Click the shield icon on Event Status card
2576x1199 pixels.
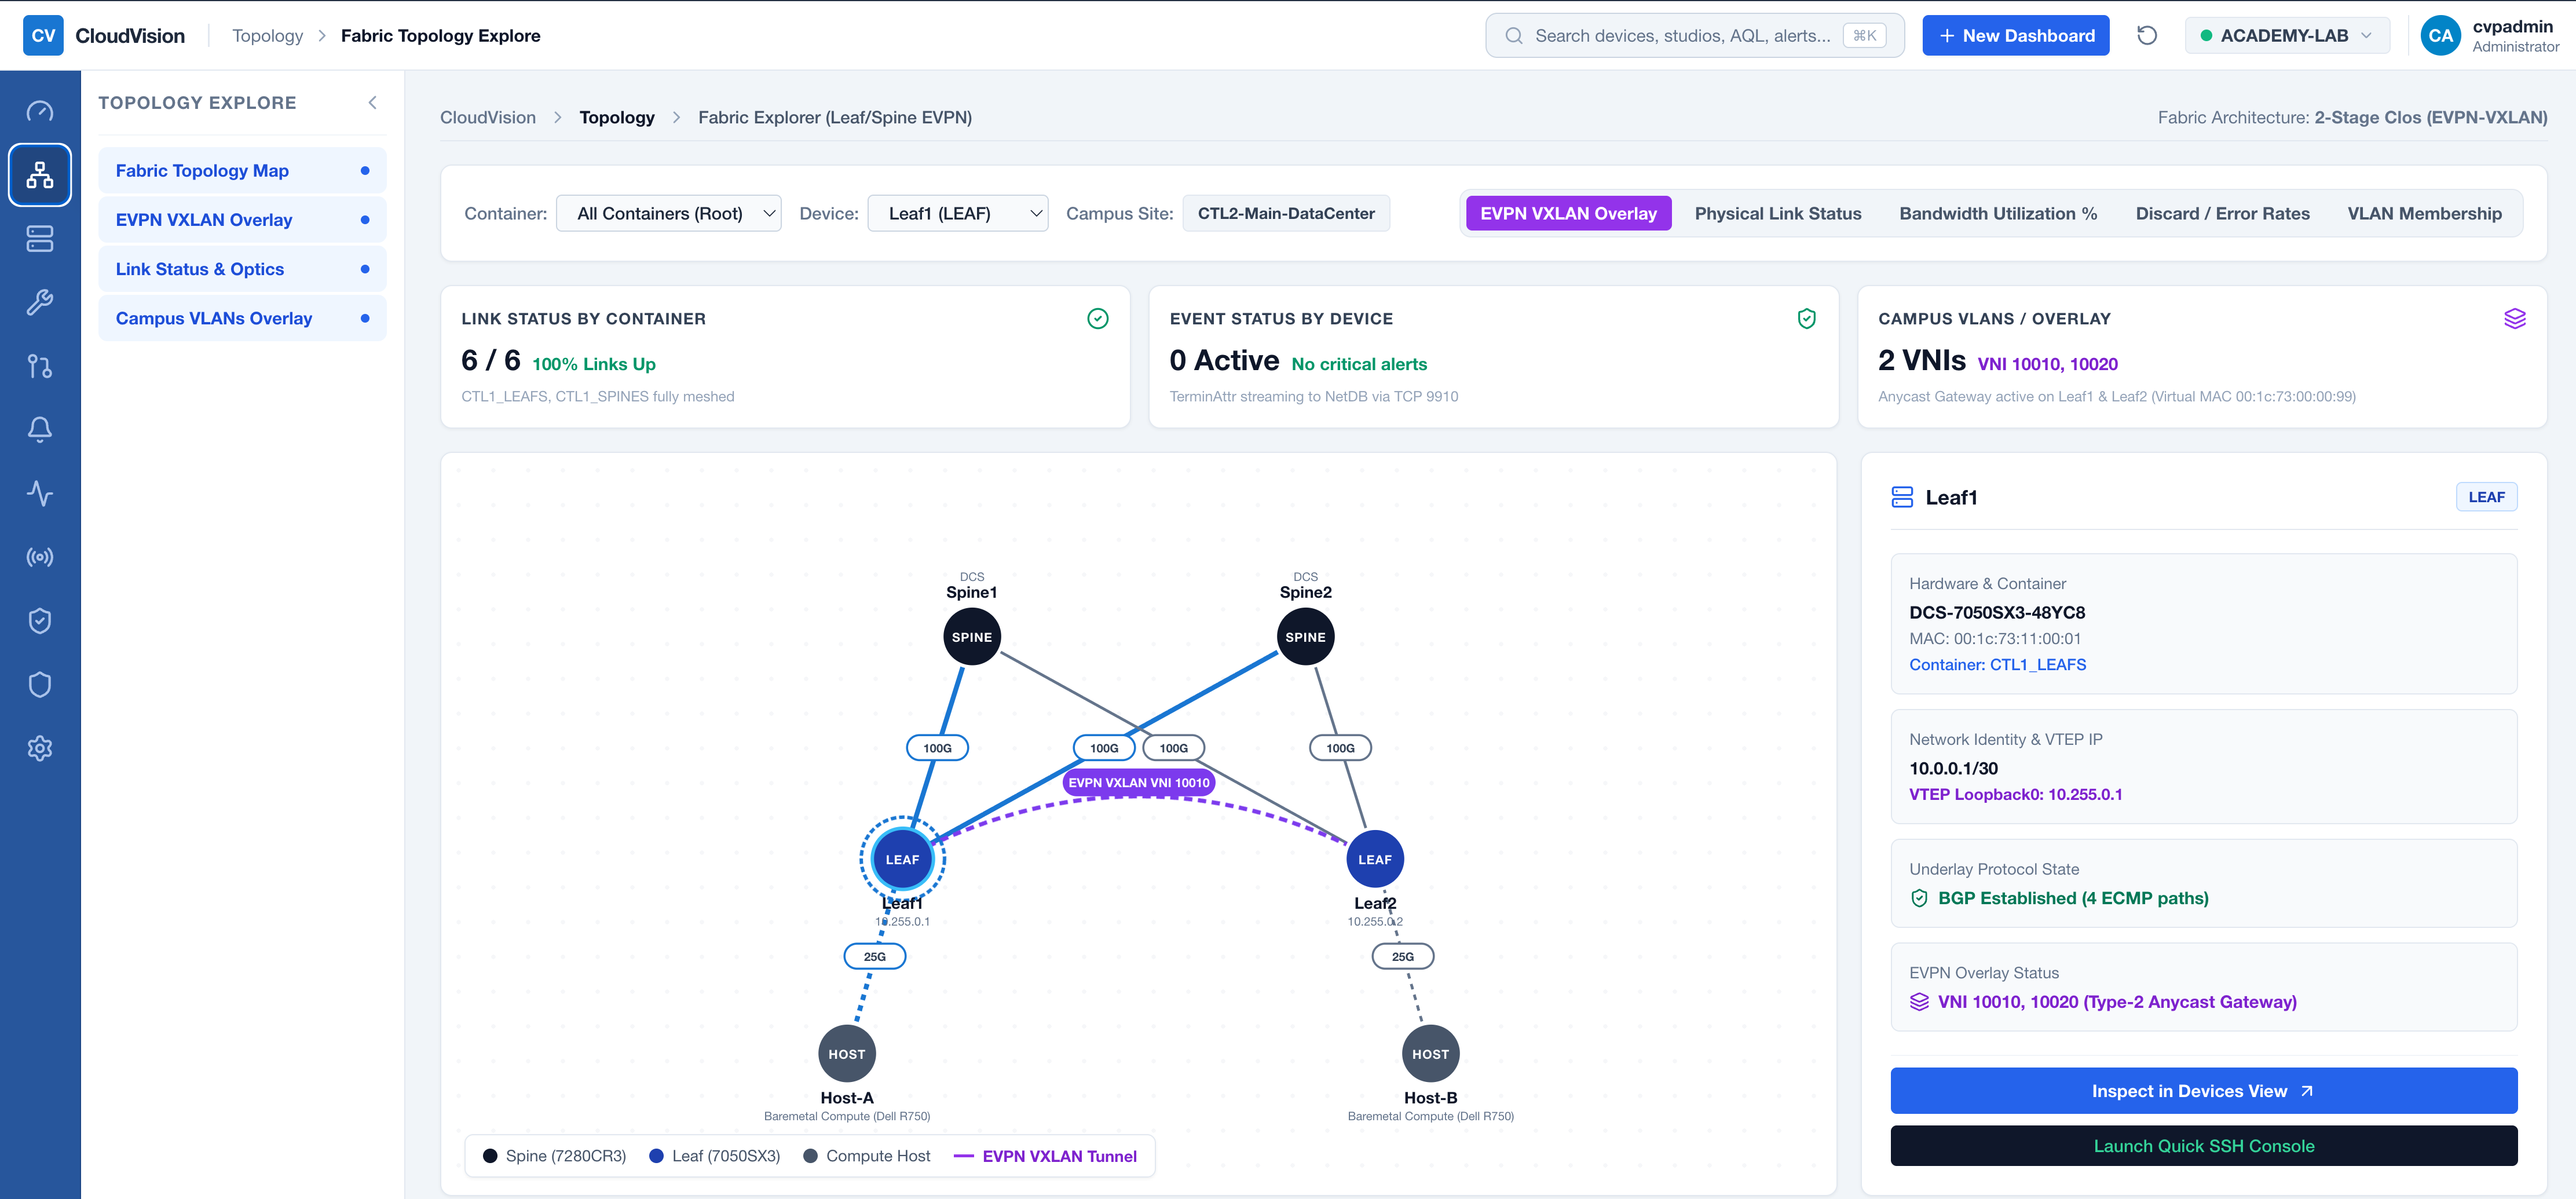coord(1806,319)
